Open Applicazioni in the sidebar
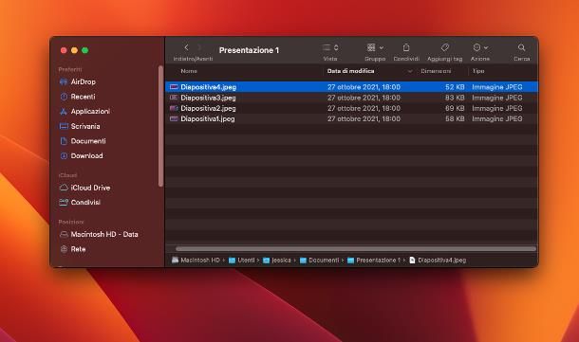579x342 pixels. (x=90, y=111)
